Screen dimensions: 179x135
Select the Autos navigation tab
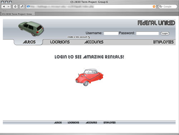coord(29,42)
